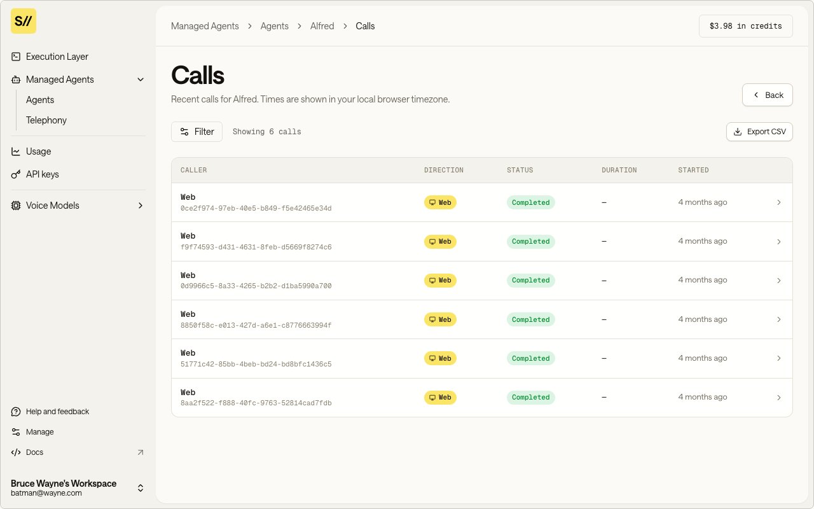Viewport: 814px width, 509px height.
Task: Click the S// logo icon
Action: click(24, 21)
